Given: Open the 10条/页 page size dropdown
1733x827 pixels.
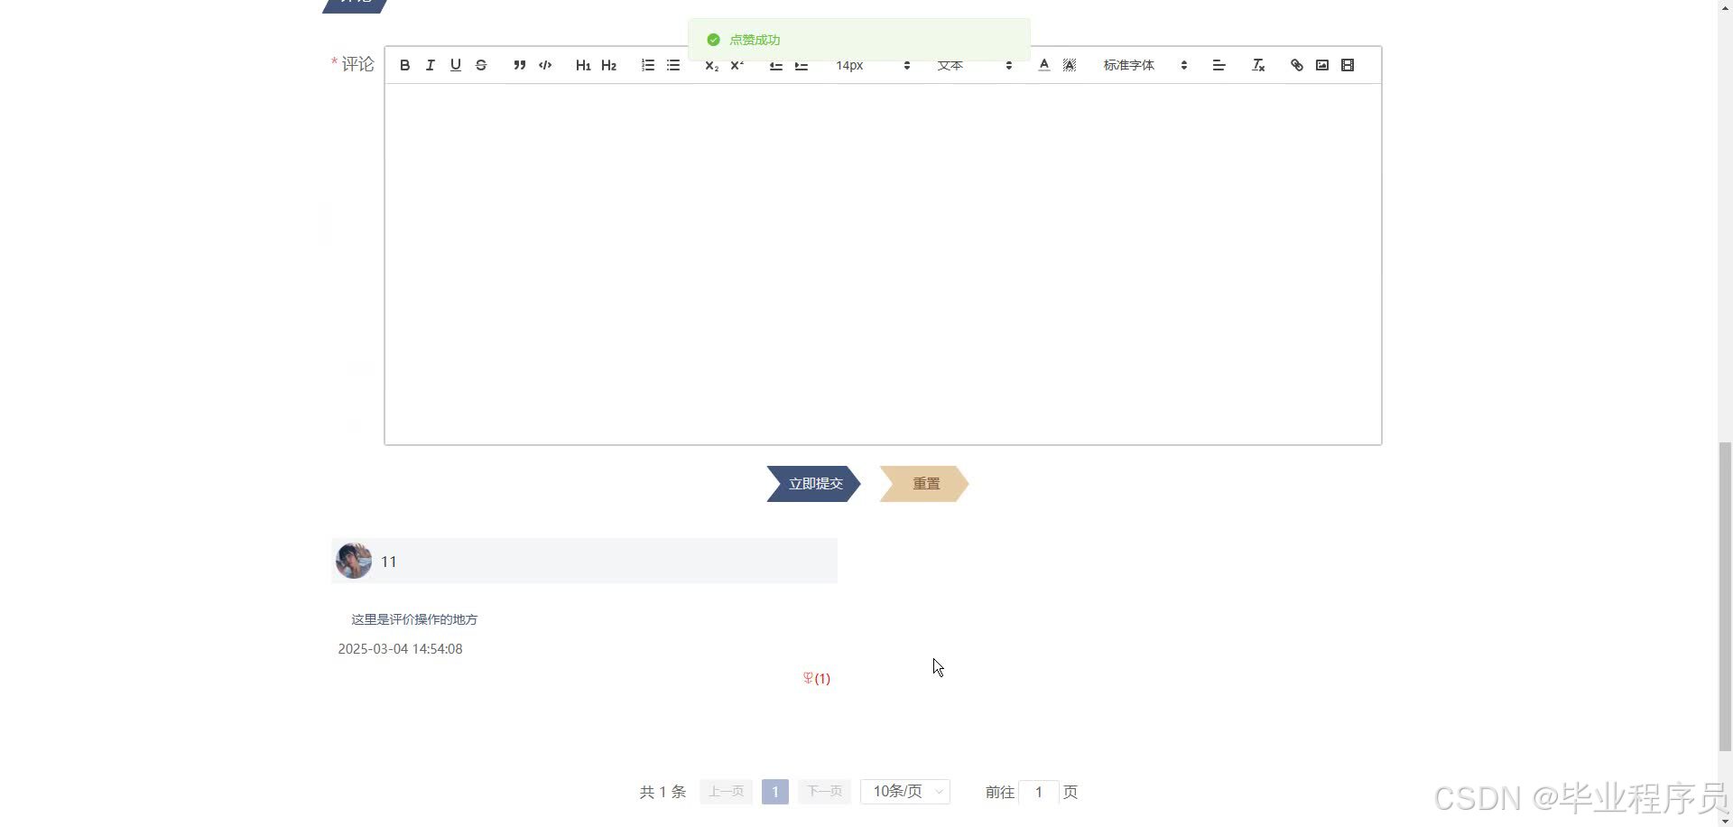Looking at the screenshot, I should [x=904, y=791].
